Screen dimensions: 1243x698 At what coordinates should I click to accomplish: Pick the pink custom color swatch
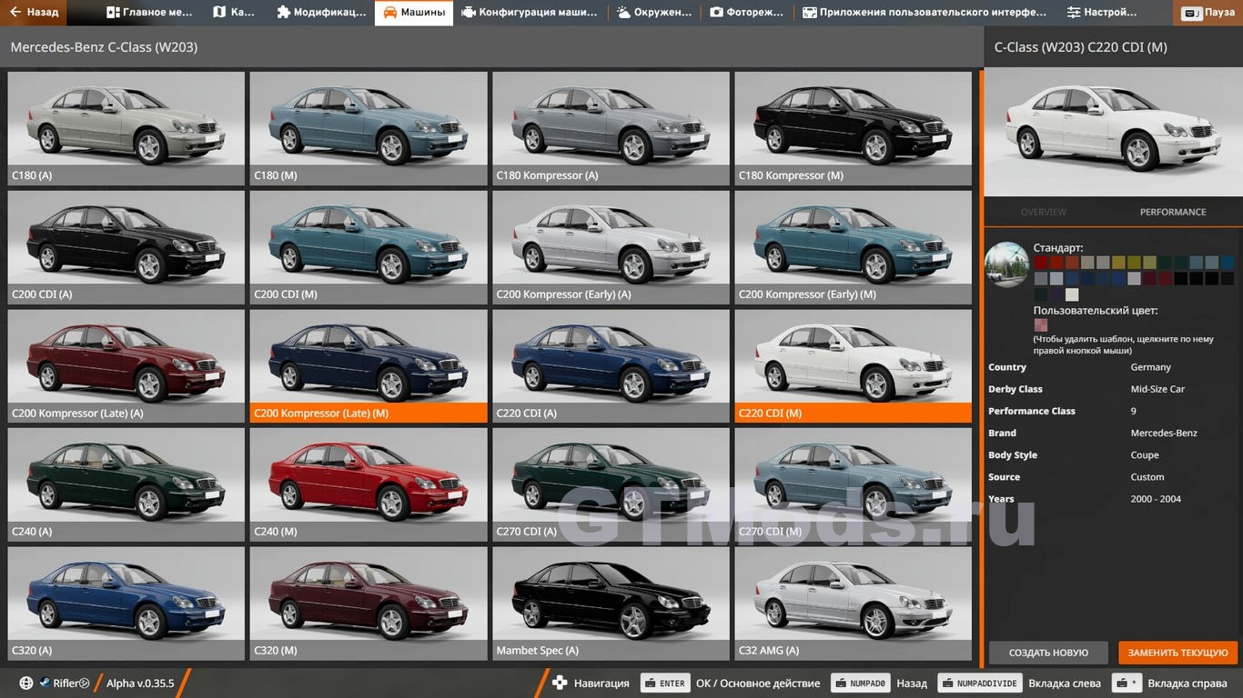coord(1040,325)
